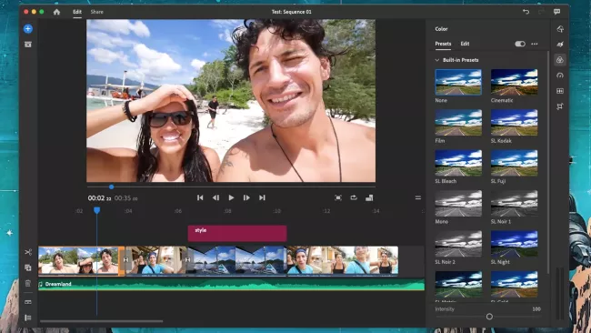Image resolution: width=591 pixels, height=333 pixels.
Task: Click the Color panel title
Action: click(x=441, y=29)
